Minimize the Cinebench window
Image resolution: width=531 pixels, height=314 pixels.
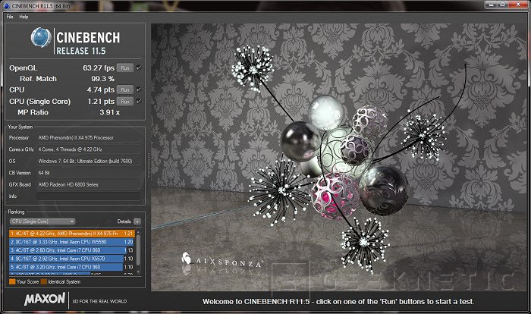click(x=492, y=5)
